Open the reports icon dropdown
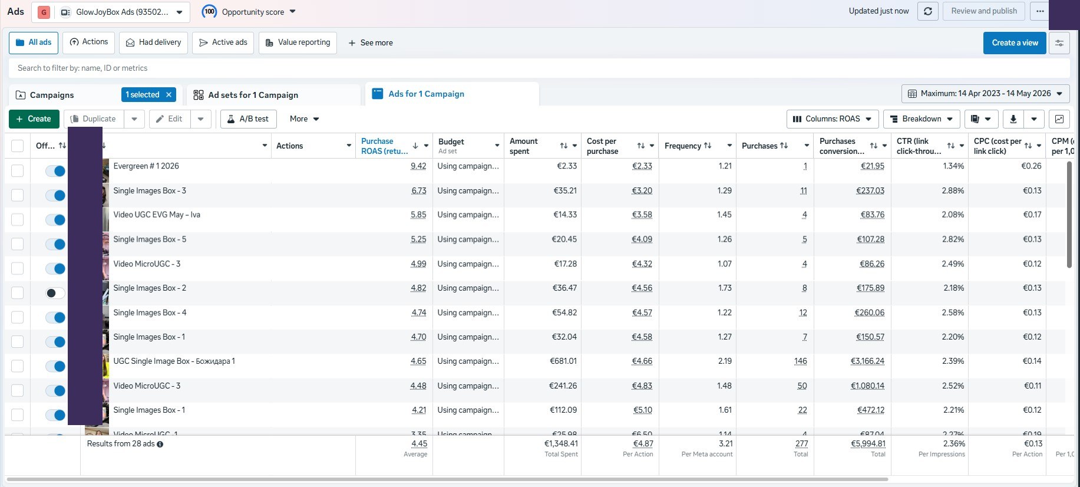 click(981, 119)
